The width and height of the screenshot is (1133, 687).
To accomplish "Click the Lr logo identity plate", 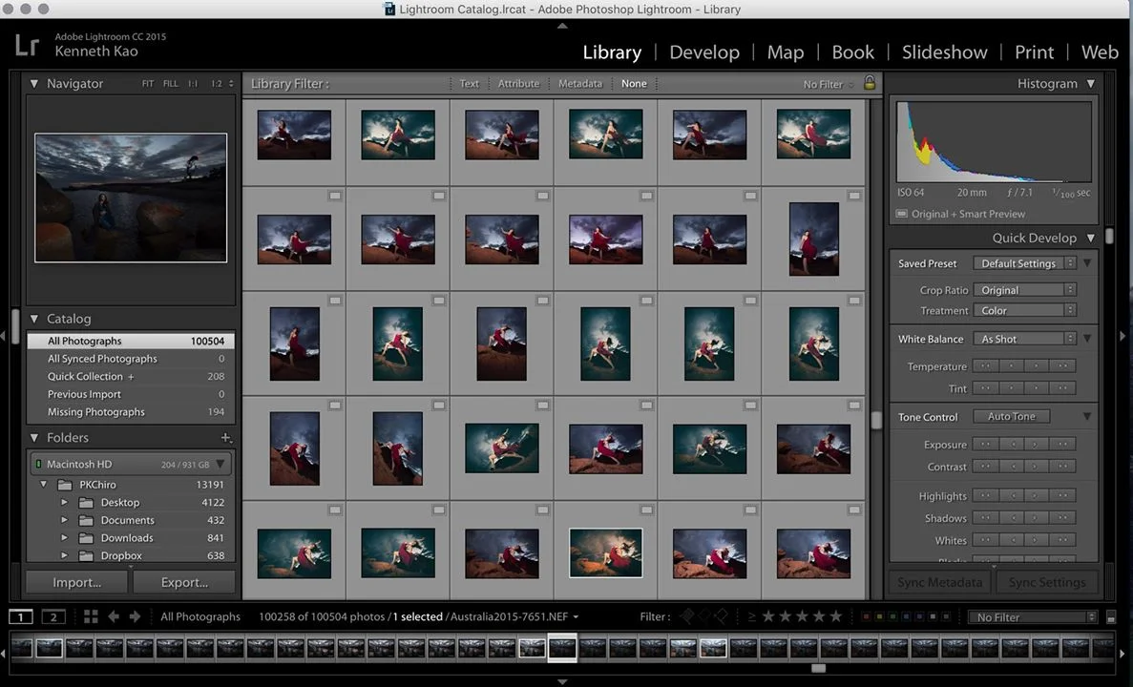I will coord(27,45).
